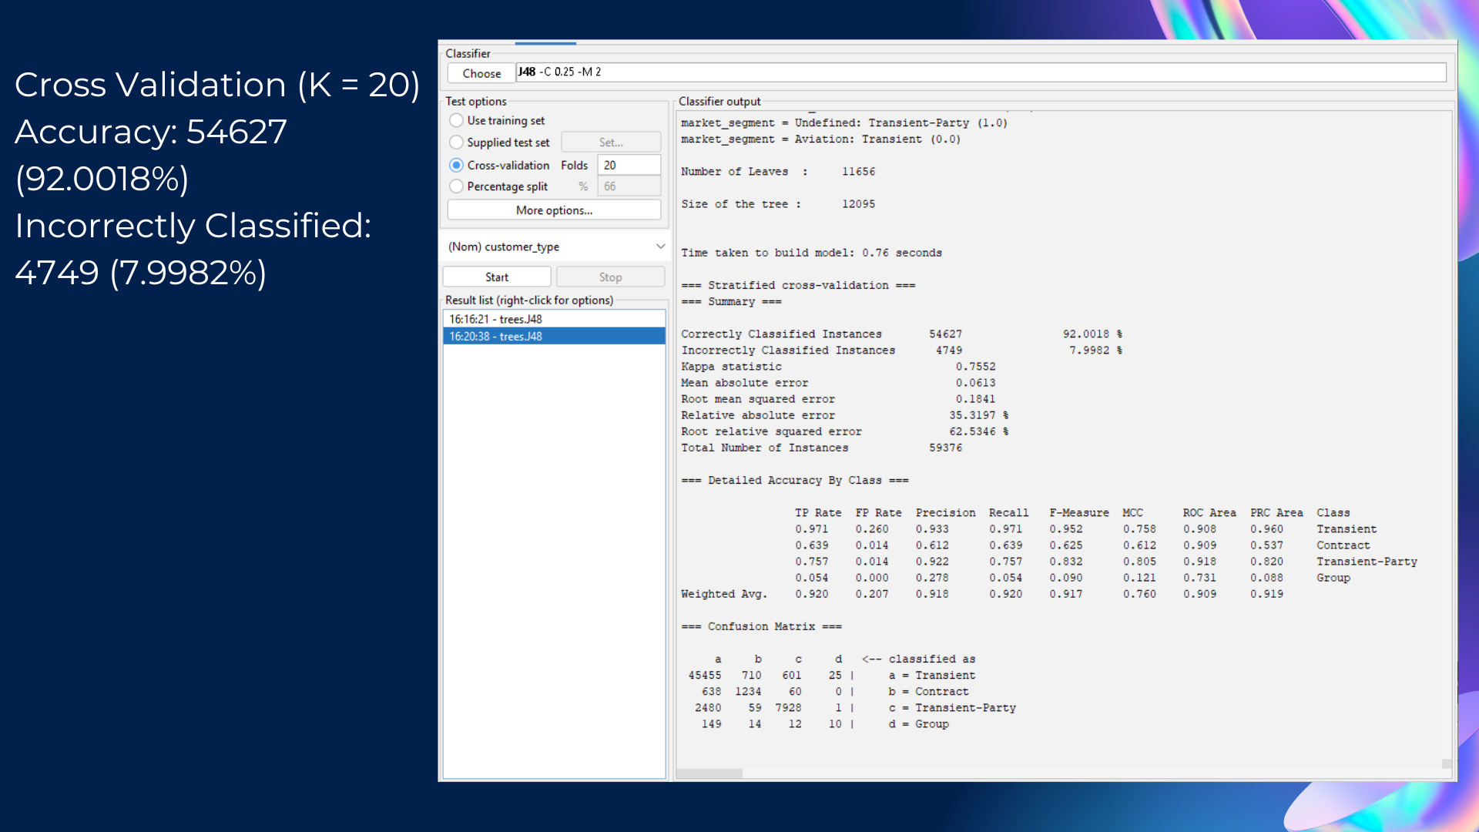Viewport: 1479px width, 832px height.
Task: Click the Start button
Action: (x=497, y=277)
